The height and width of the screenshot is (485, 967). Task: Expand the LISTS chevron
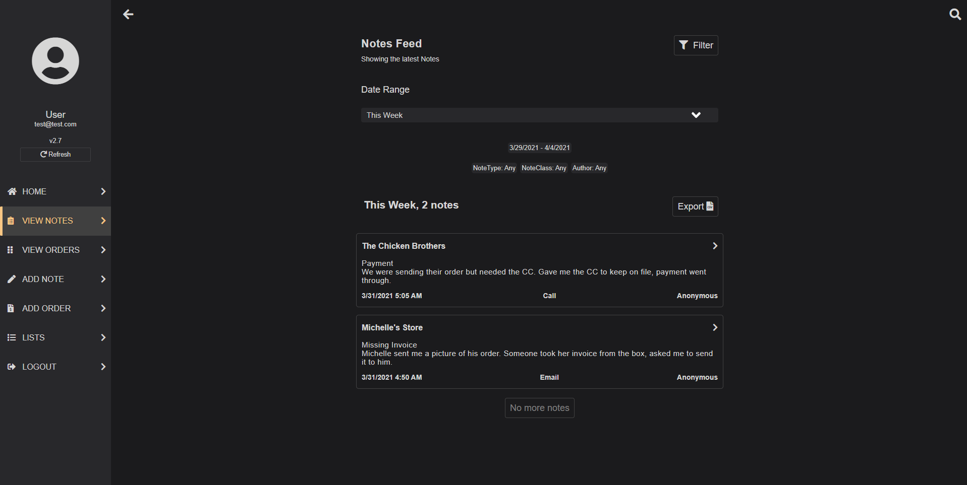coord(103,337)
